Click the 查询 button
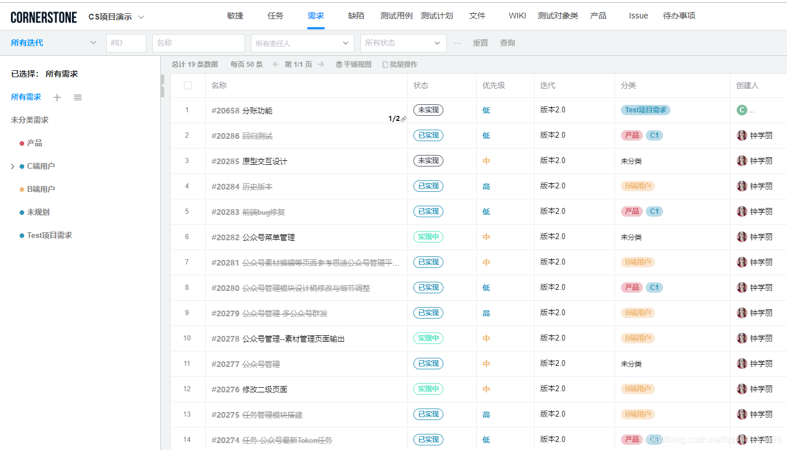787x450 pixels. point(507,43)
